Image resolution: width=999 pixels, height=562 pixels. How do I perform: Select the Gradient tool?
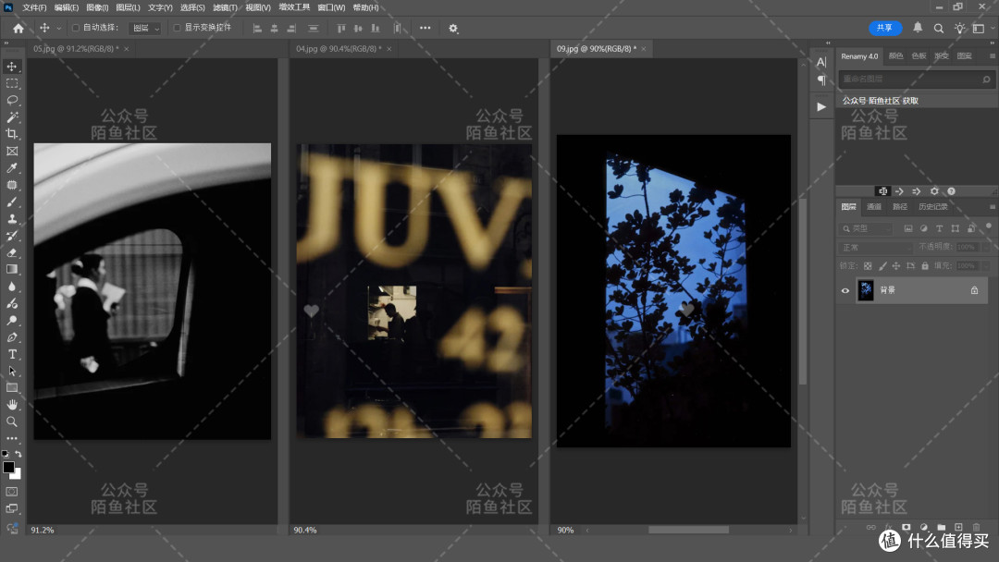coord(12,269)
